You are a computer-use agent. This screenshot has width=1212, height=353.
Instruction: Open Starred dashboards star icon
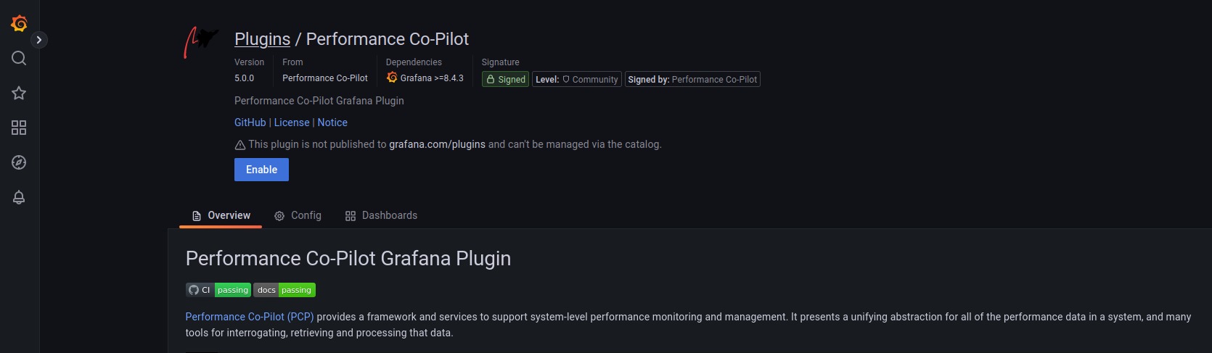click(x=19, y=93)
